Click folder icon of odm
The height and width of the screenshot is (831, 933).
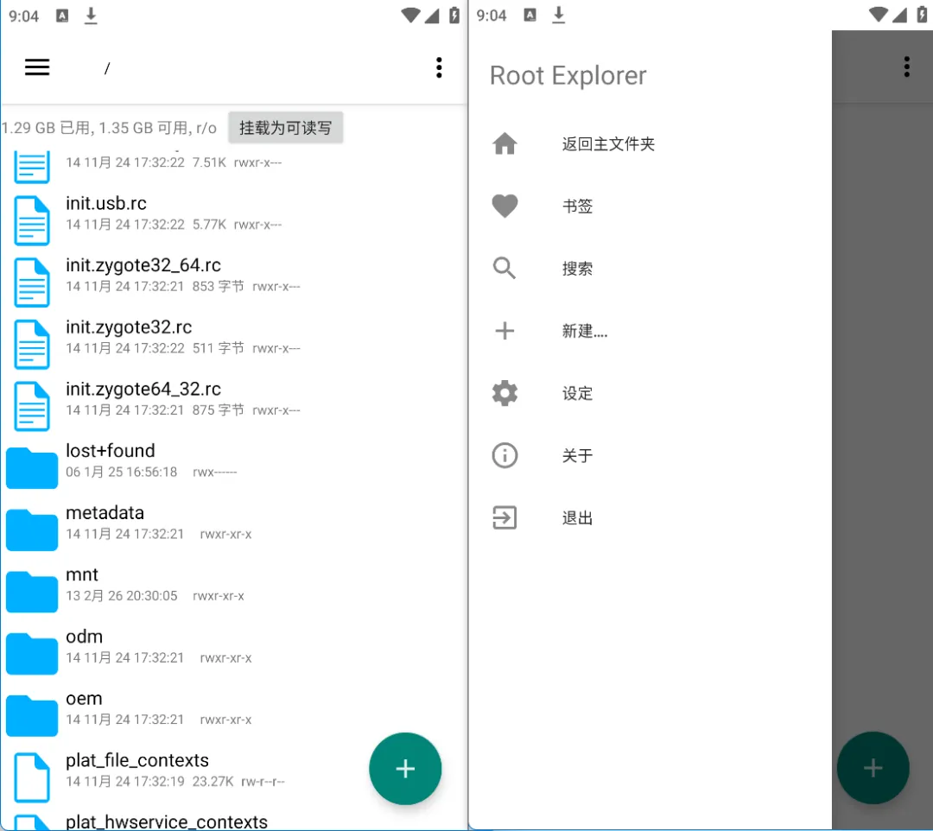pyautogui.click(x=32, y=653)
